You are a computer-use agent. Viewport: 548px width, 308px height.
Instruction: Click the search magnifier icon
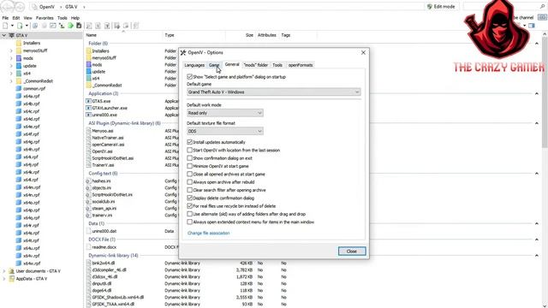[x=542, y=6]
